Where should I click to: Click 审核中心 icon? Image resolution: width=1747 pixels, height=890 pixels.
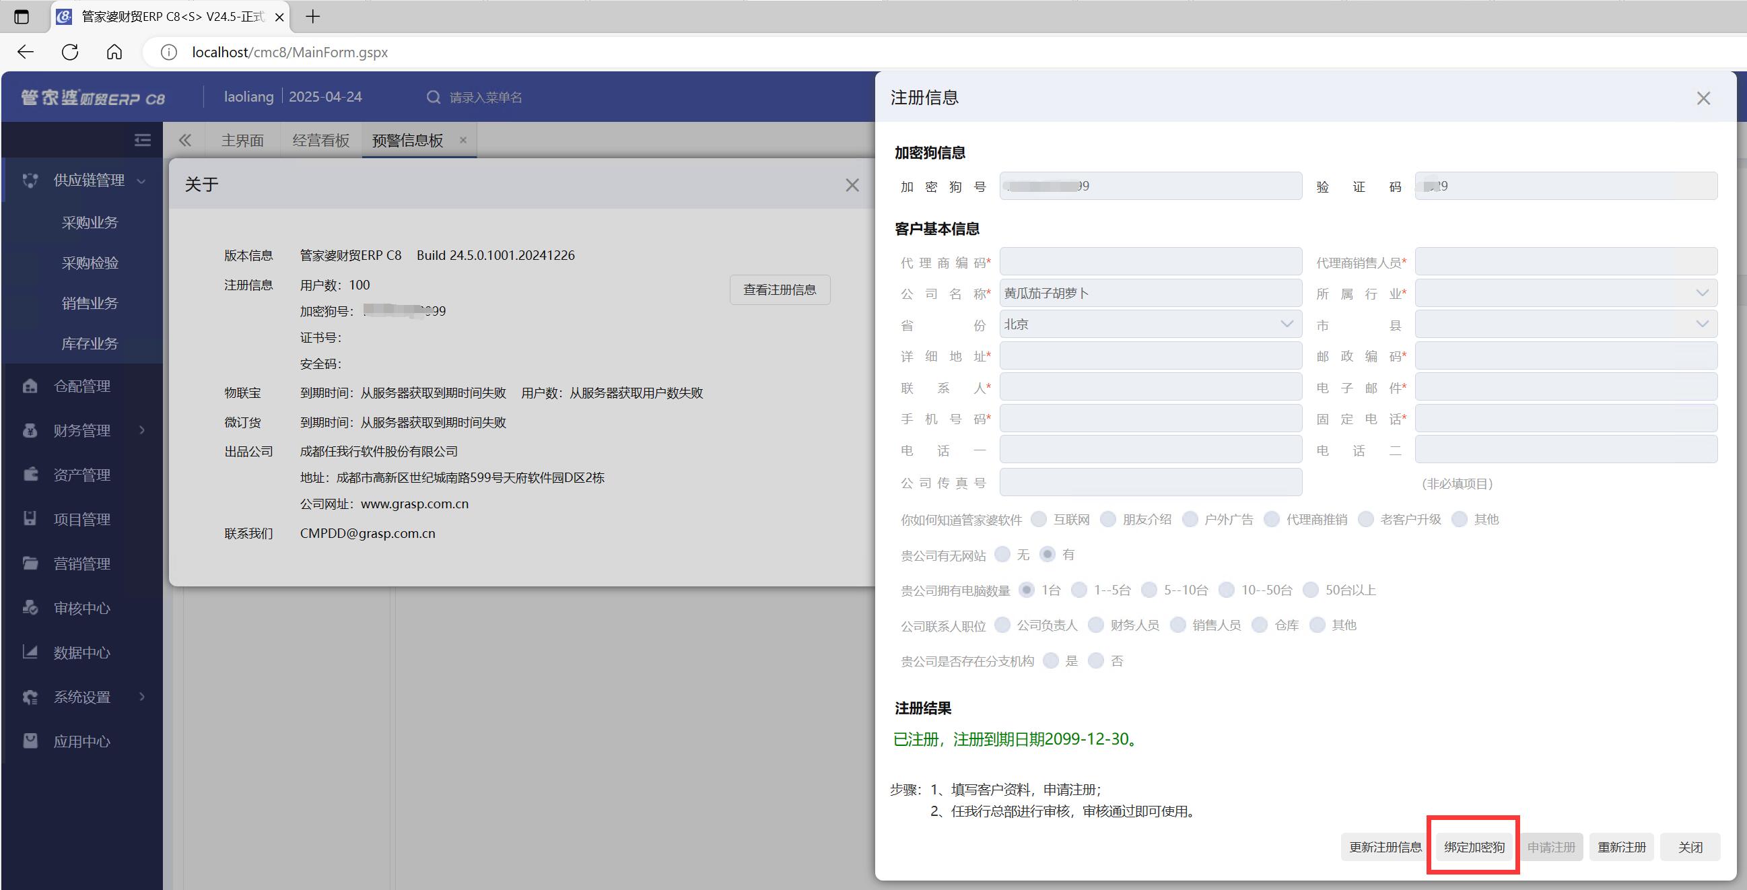pyautogui.click(x=30, y=608)
